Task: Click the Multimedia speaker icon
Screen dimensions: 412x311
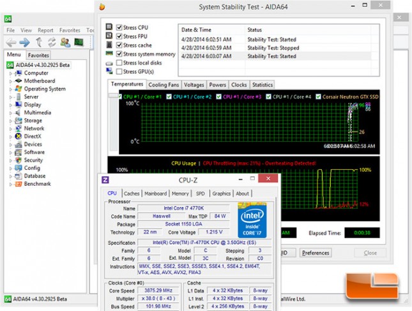Action: click(18, 112)
